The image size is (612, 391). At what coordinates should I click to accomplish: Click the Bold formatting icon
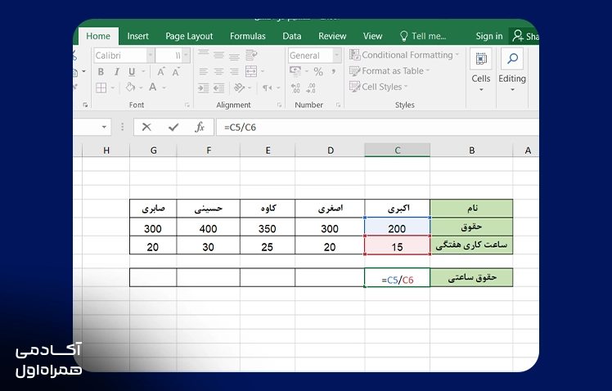click(x=101, y=72)
